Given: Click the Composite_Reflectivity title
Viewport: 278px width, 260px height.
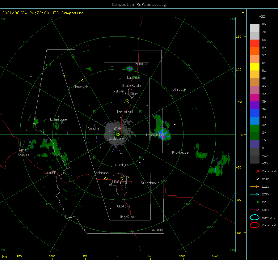Looking at the screenshot, I should [x=139, y=5].
